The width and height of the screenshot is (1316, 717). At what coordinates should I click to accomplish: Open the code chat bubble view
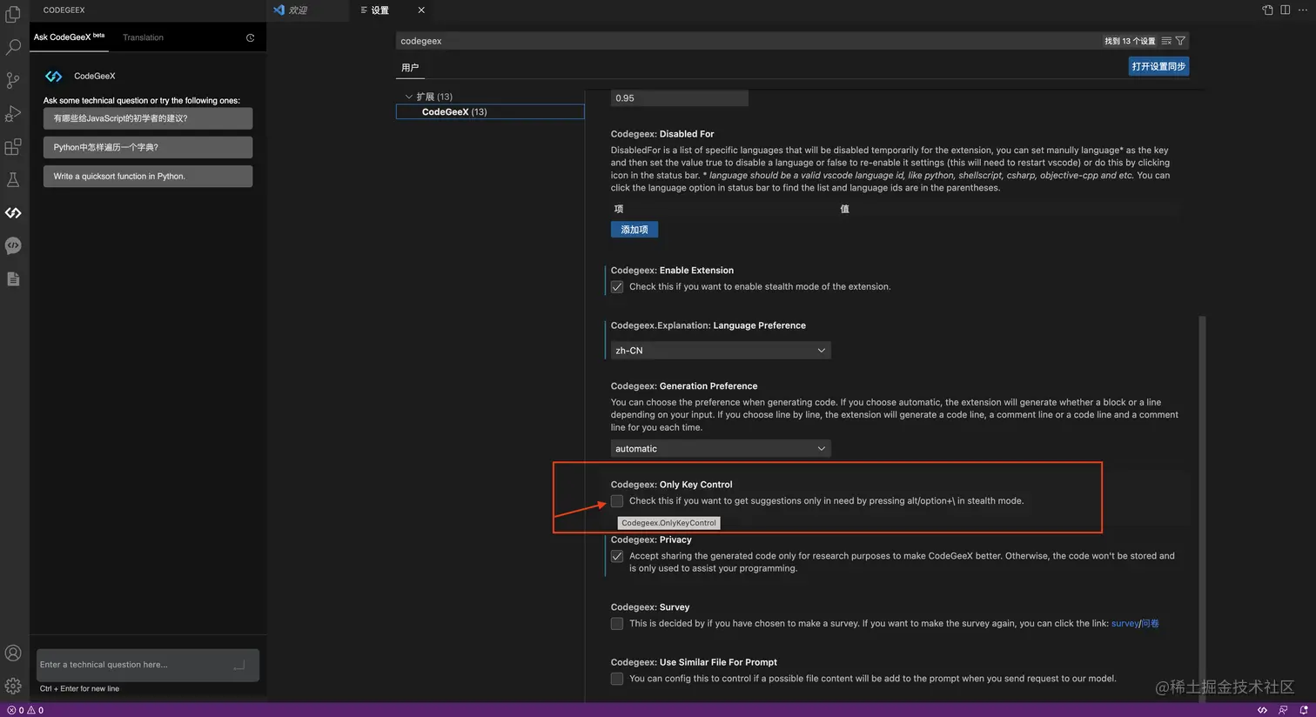pyautogui.click(x=13, y=245)
